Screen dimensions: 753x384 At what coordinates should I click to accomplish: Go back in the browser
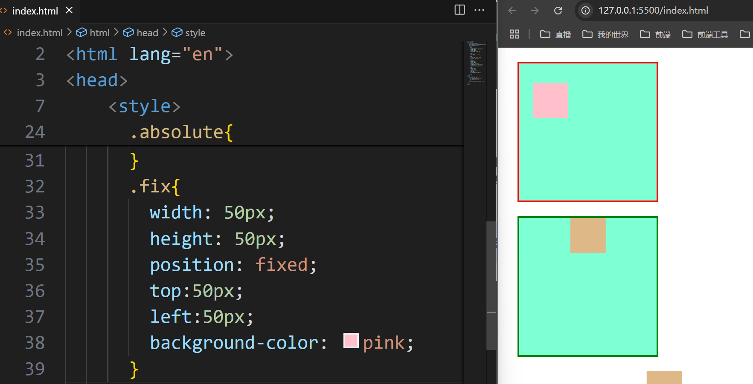click(x=512, y=11)
